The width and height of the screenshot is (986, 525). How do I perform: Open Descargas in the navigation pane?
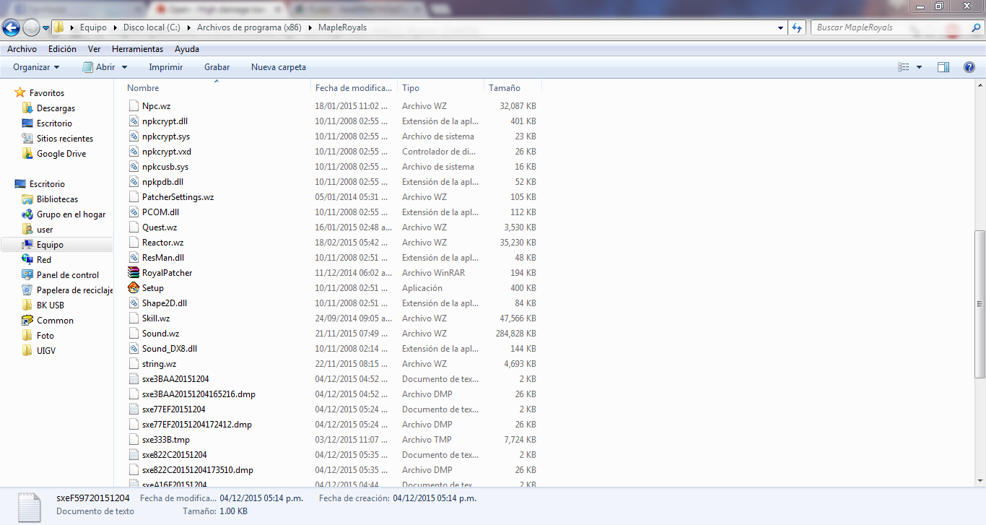pyautogui.click(x=56, y=108)
